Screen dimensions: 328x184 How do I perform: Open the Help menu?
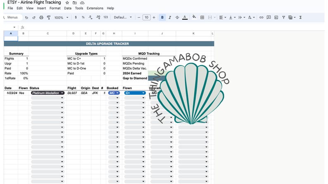pyautogui.click(x=110, y=8)
